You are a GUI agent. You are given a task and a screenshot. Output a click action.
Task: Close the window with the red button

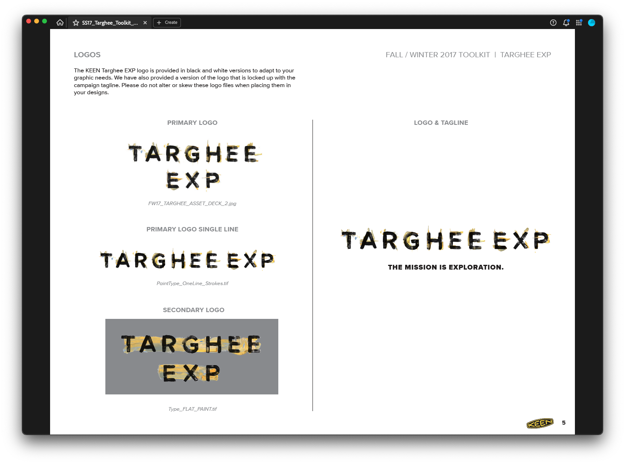pos(29,21)
